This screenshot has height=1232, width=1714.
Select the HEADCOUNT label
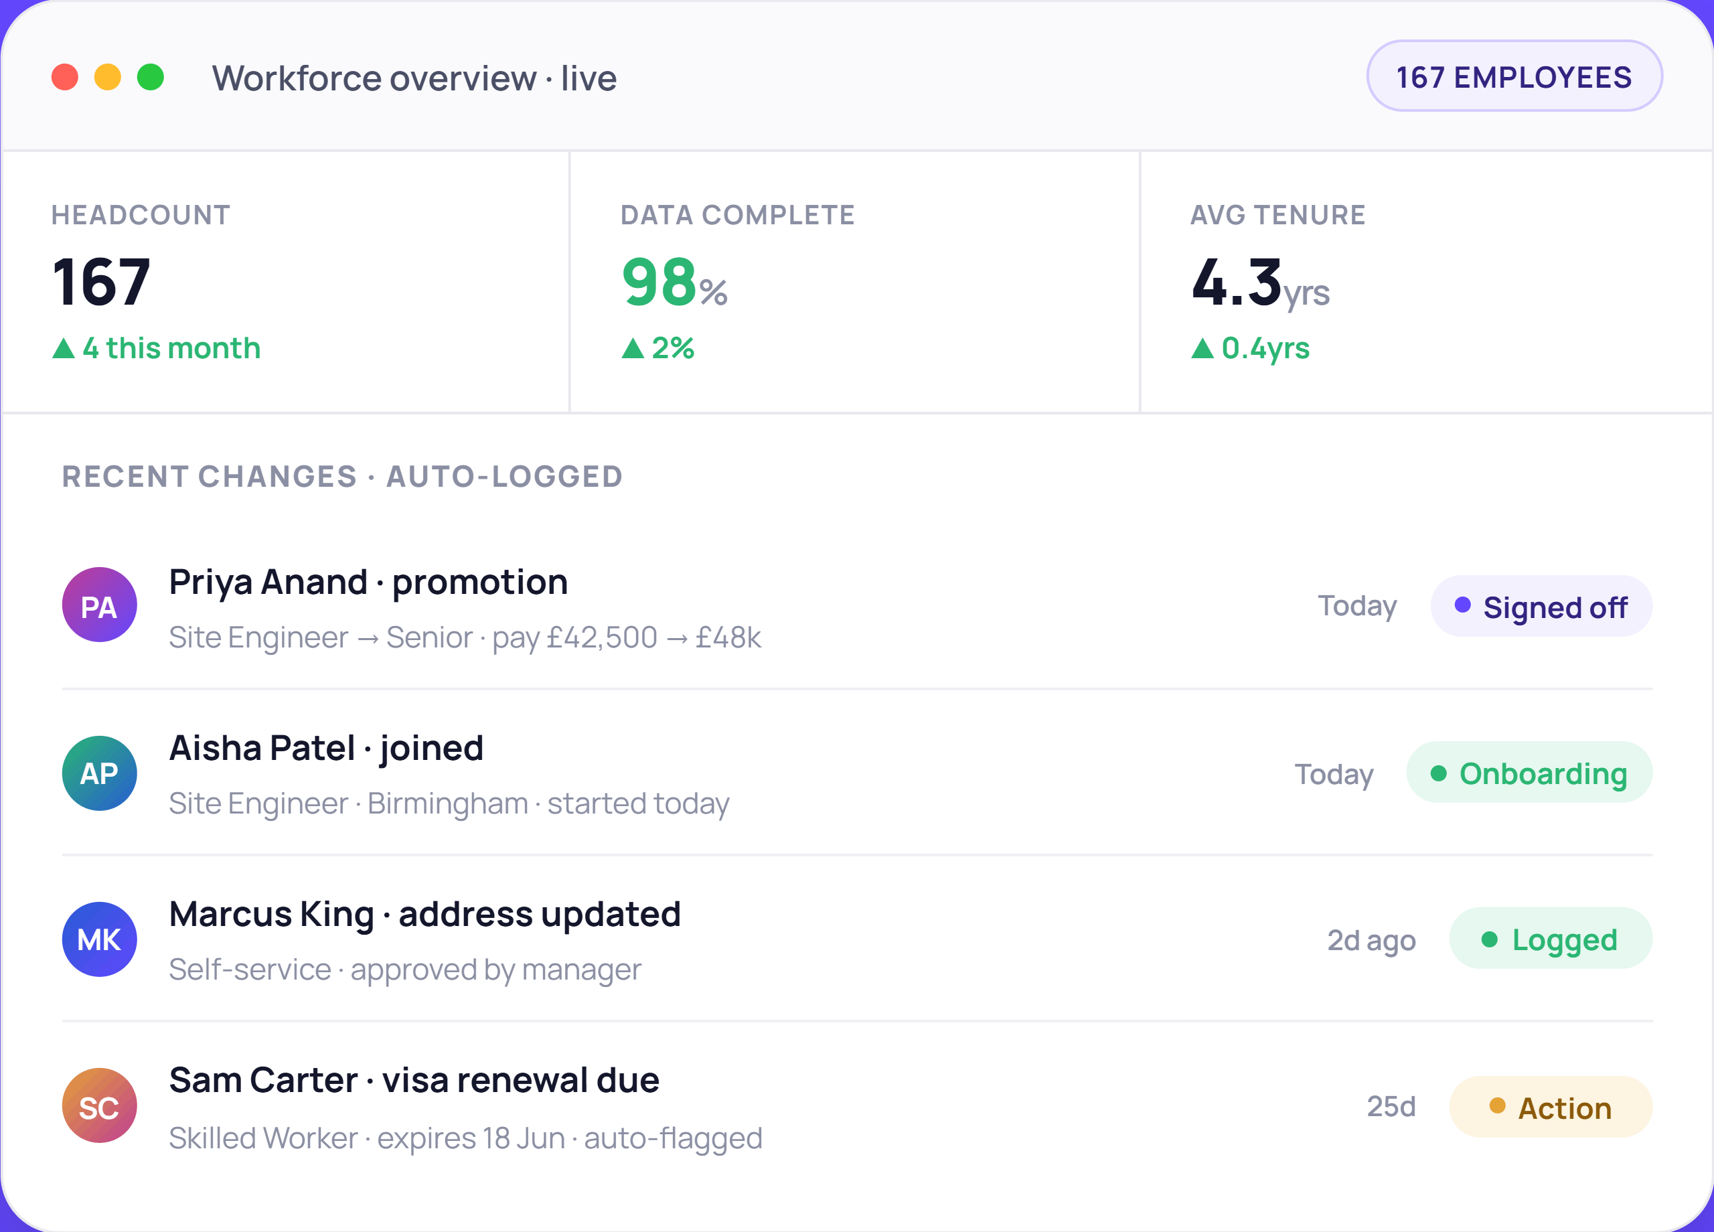tap(141, 216)
